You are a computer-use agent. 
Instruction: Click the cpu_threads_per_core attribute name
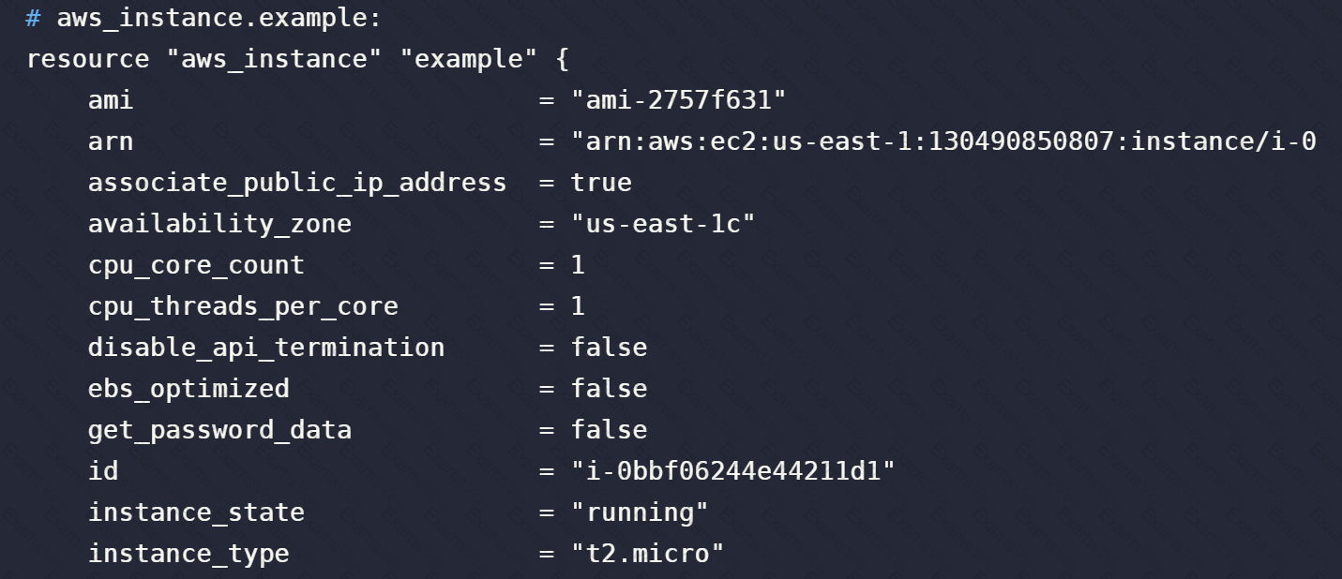coord(243,306)
